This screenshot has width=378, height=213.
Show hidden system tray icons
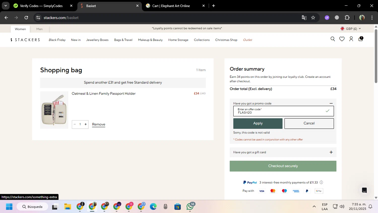coord(314,207)
